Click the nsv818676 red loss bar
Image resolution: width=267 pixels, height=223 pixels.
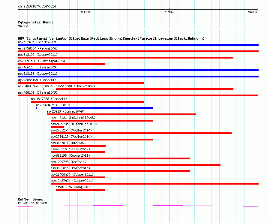pos(80,190)
